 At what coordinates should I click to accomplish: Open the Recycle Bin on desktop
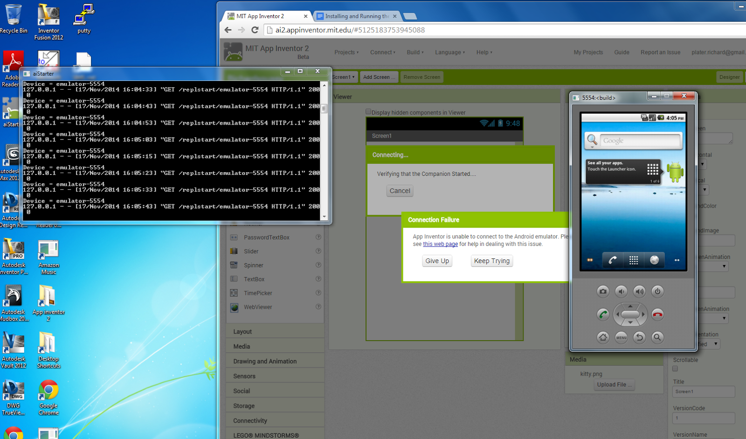click(x=14, y=19)
